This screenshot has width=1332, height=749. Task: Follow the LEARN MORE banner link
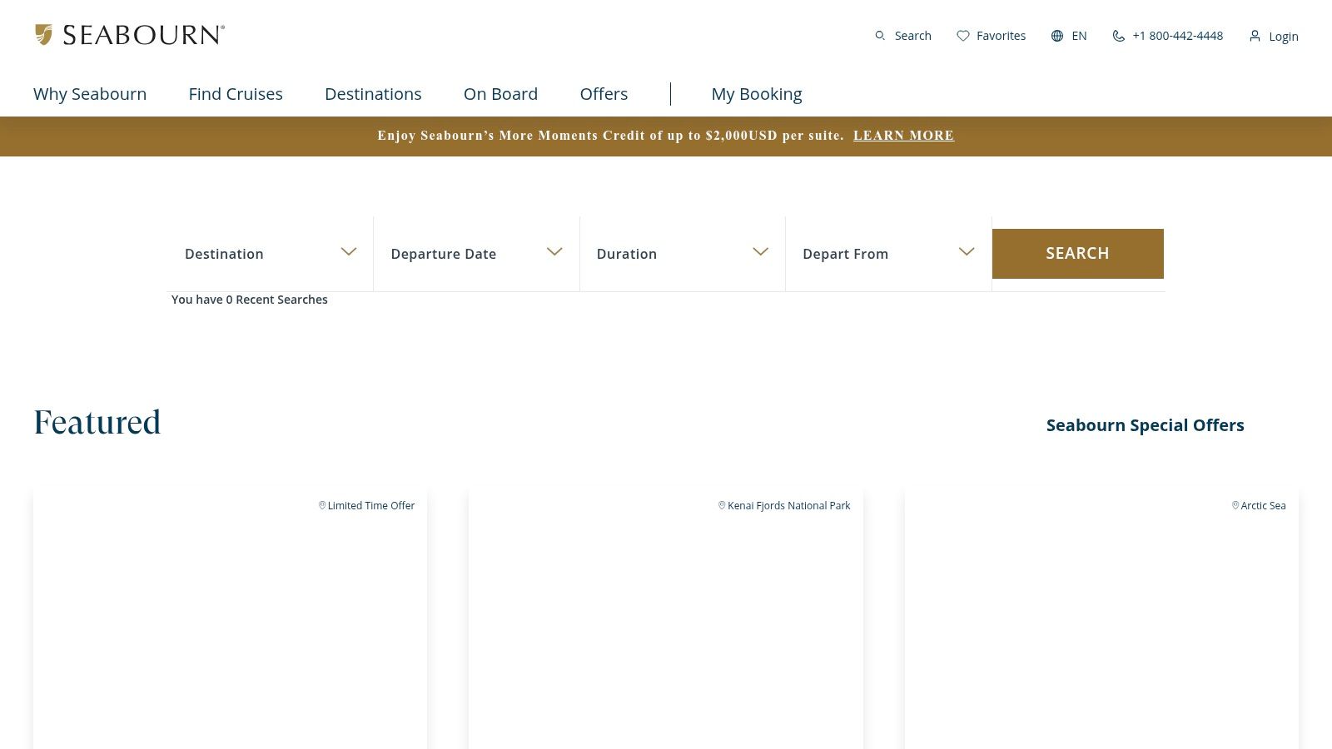pos(903,136)
